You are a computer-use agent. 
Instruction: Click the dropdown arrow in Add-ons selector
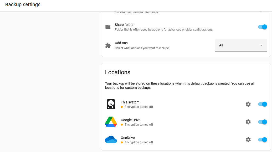click(x=261, y=45)
